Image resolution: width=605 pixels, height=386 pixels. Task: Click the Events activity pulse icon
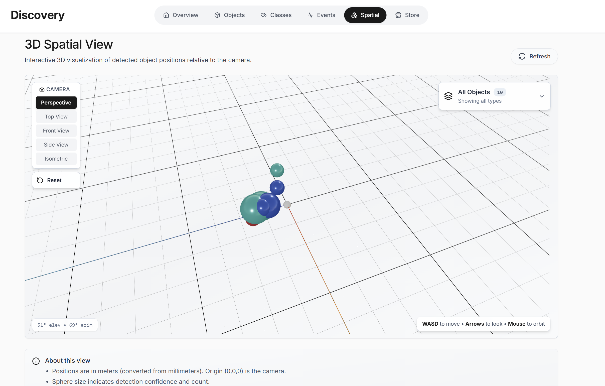pyautogui.click(x=310, y=15)
